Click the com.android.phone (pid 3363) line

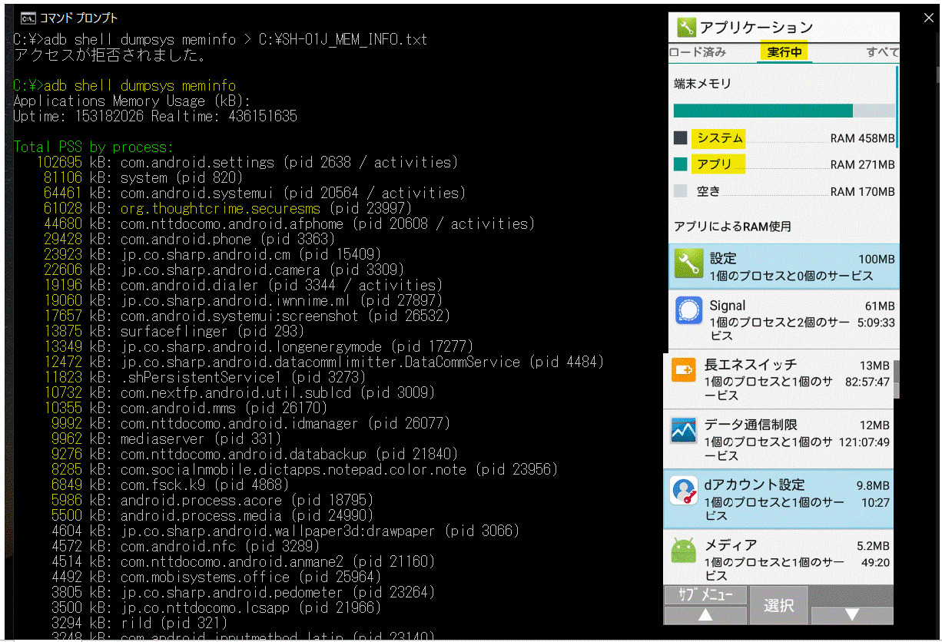click(189, 239)
